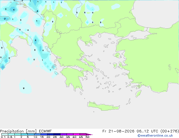Click the 40–45 mm magenta legend swatch
Viewport: 179px width, 138px height.
point(77,134)
